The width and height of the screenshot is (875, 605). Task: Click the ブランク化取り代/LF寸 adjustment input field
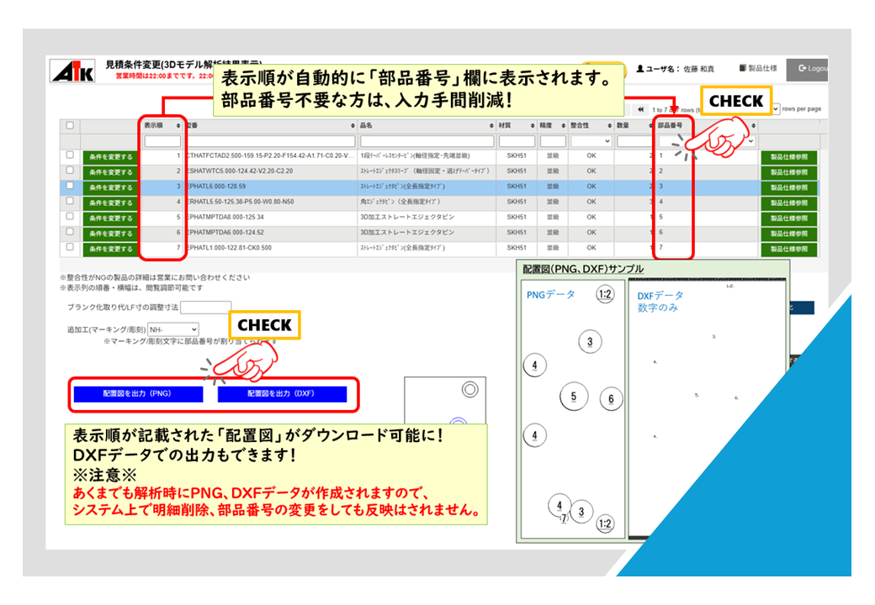pos(205,308)
